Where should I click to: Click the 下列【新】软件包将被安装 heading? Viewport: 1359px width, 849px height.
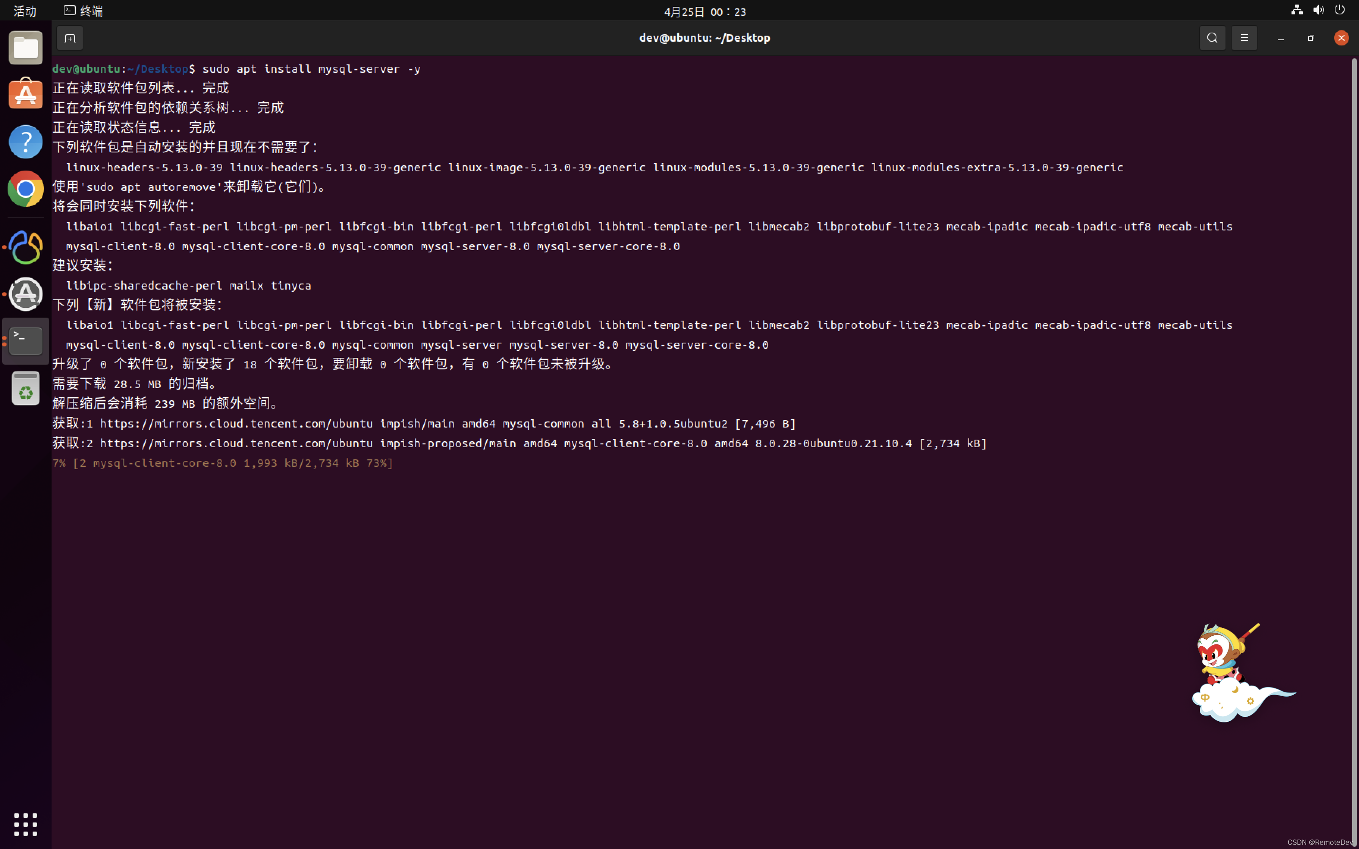point(138,305)
